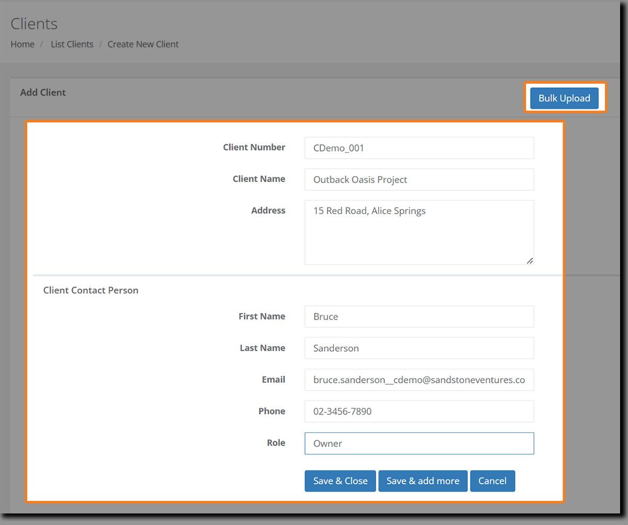628x525 pixels.
Task: Click the Client Contact Person section heading
Action: pyautogui.click(x=91, y=290)
